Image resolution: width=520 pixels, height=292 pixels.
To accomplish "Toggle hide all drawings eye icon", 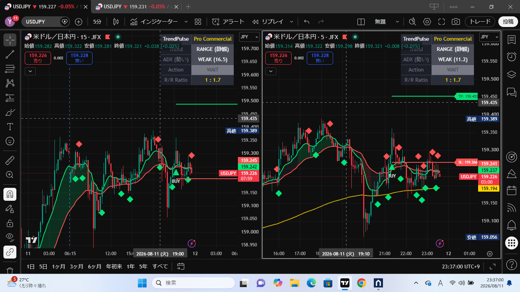I will (10, 238).
